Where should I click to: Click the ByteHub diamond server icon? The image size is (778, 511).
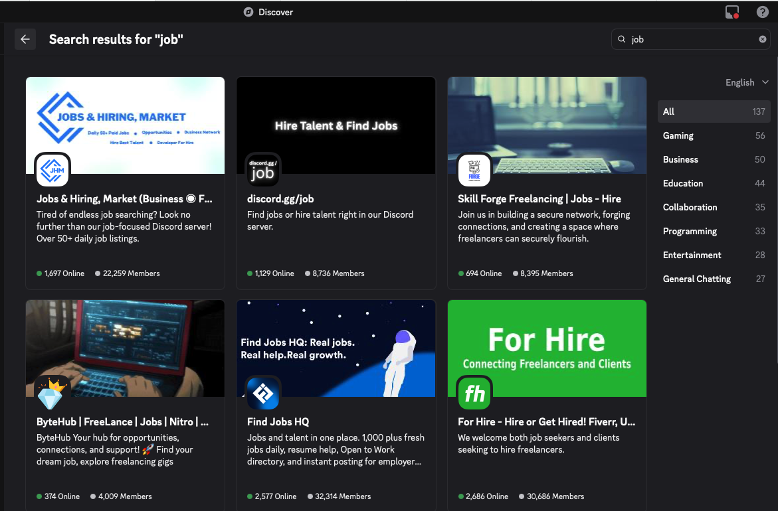52,392
